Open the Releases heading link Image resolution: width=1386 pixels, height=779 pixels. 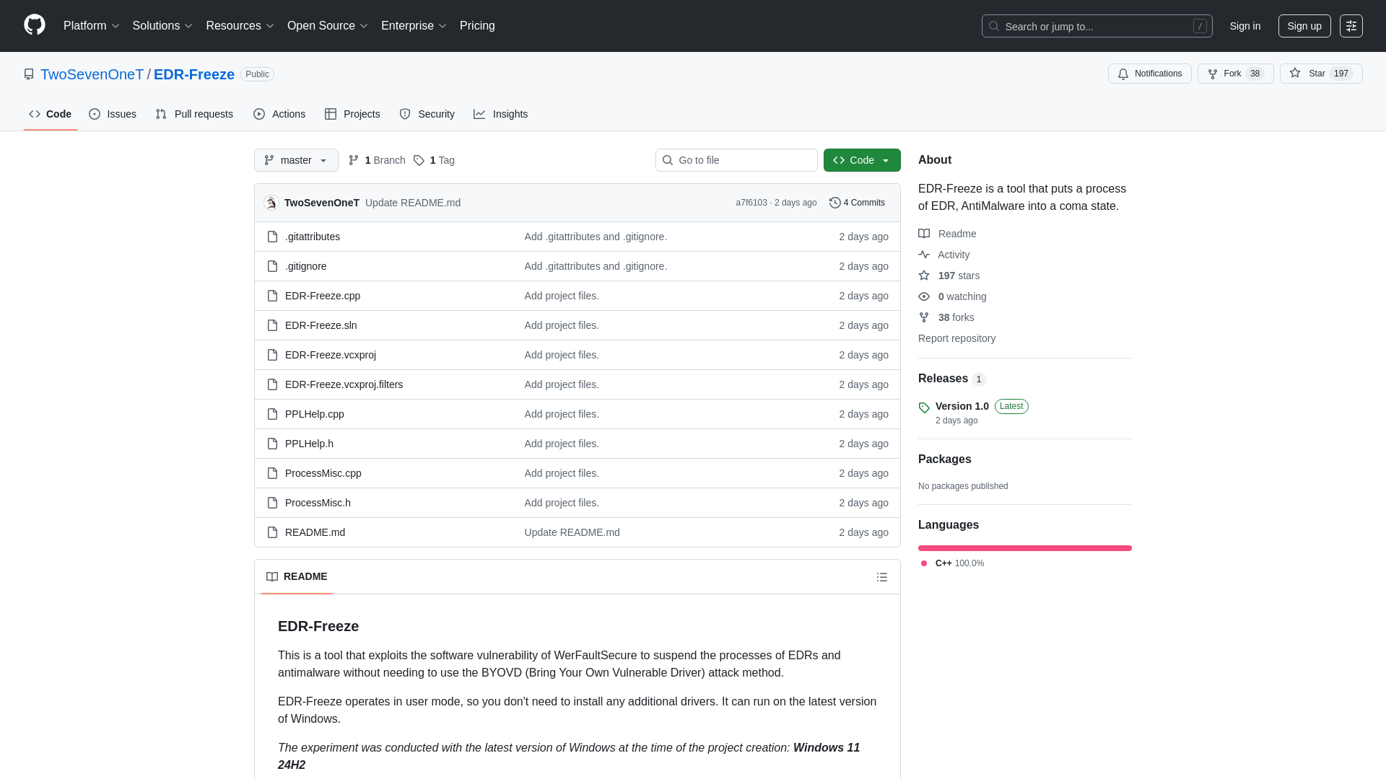943,379
